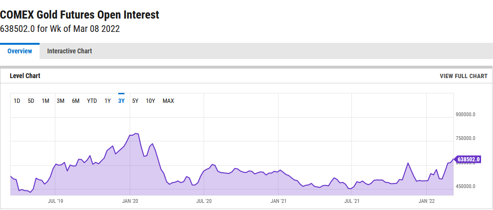
Task: Click the COMEX Gold Futures Open Interest title
Action: (80, 15)
